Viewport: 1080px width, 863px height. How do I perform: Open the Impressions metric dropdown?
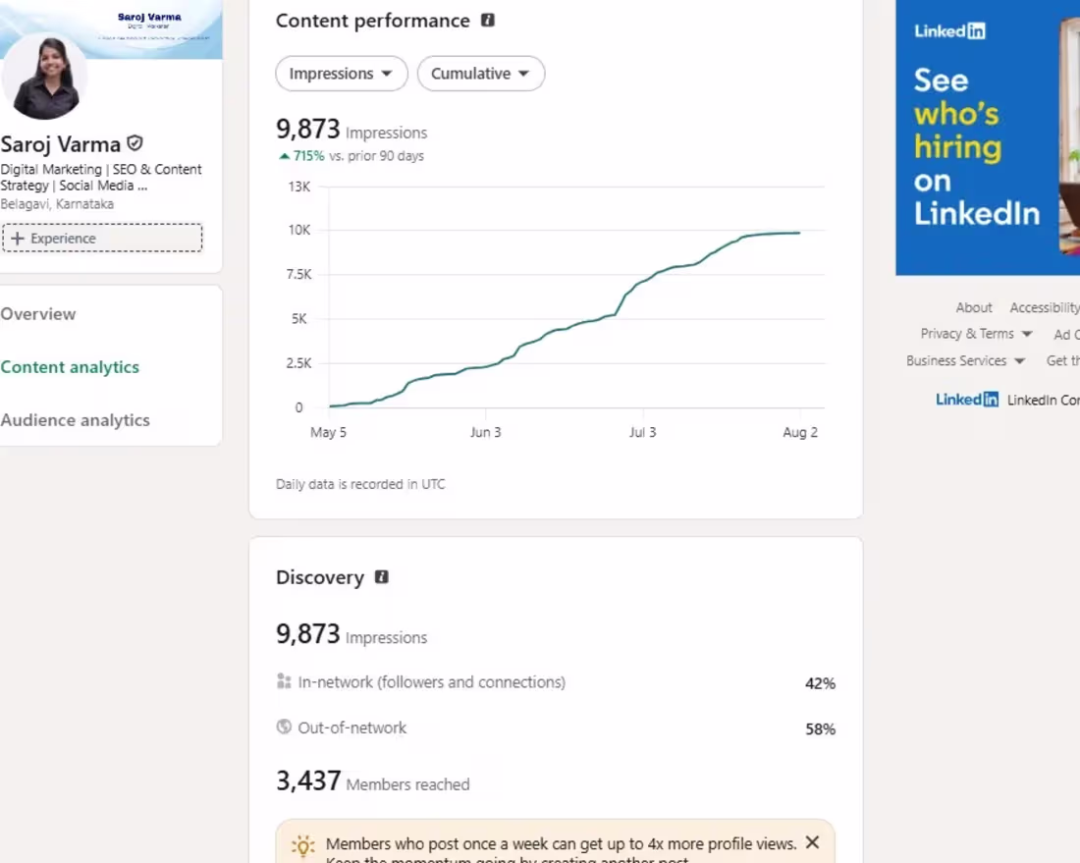pyautogui.click(x=342, y=74)
